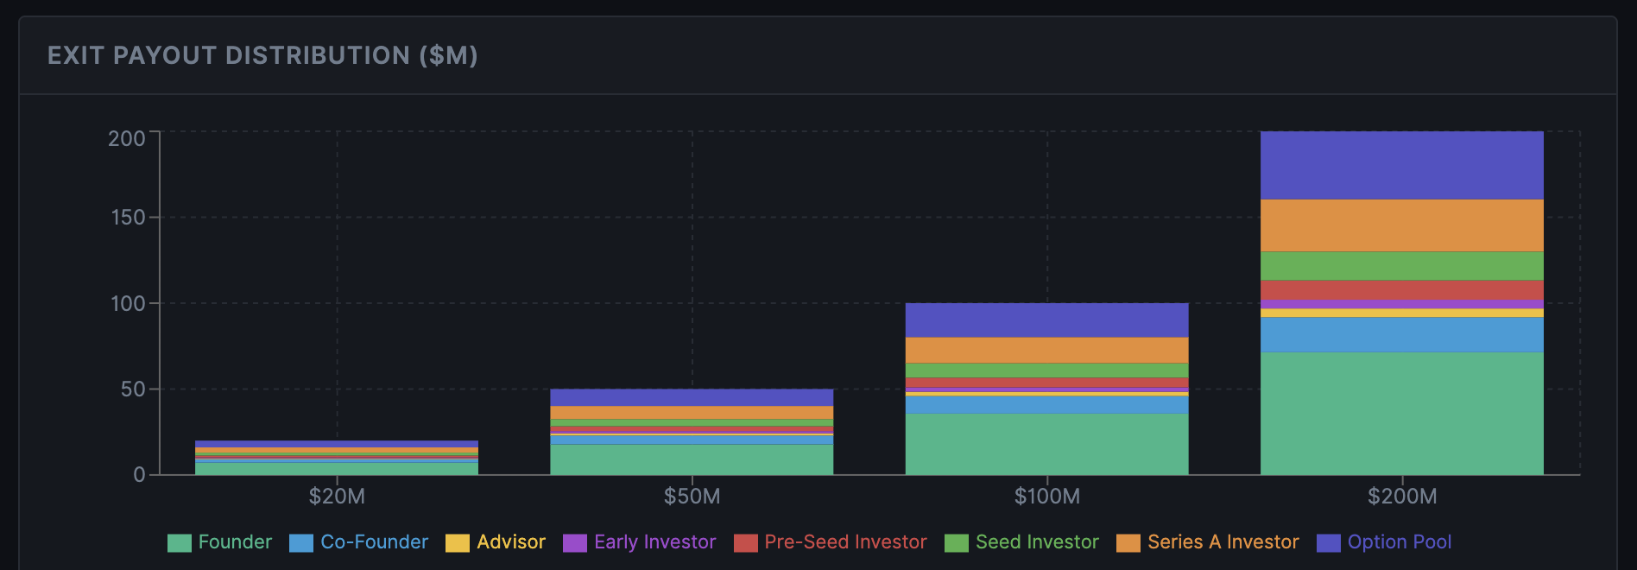Click the green Founder legend swatch
Viewport: 1637px width, 570px height.
point(179,543)
